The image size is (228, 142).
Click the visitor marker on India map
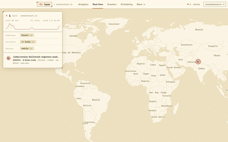tap(198, 62)
